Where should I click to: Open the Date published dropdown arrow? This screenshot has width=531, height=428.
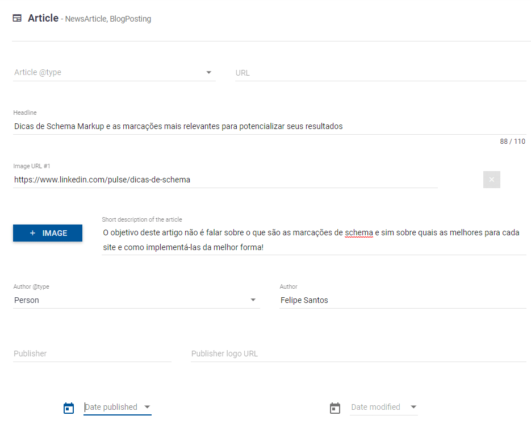(147, 407)
